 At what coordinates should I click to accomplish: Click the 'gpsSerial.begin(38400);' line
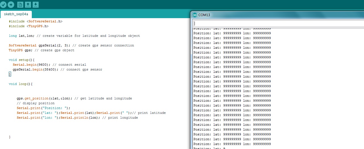tap(57, 69)
